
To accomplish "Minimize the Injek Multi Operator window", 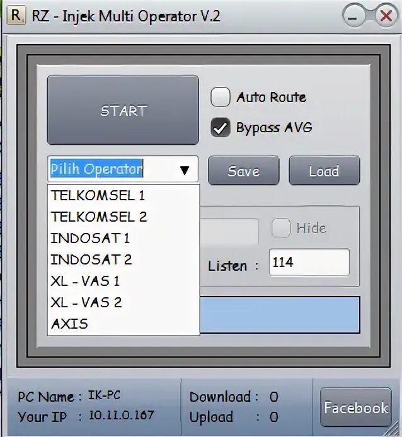I will tap(353, 16).
